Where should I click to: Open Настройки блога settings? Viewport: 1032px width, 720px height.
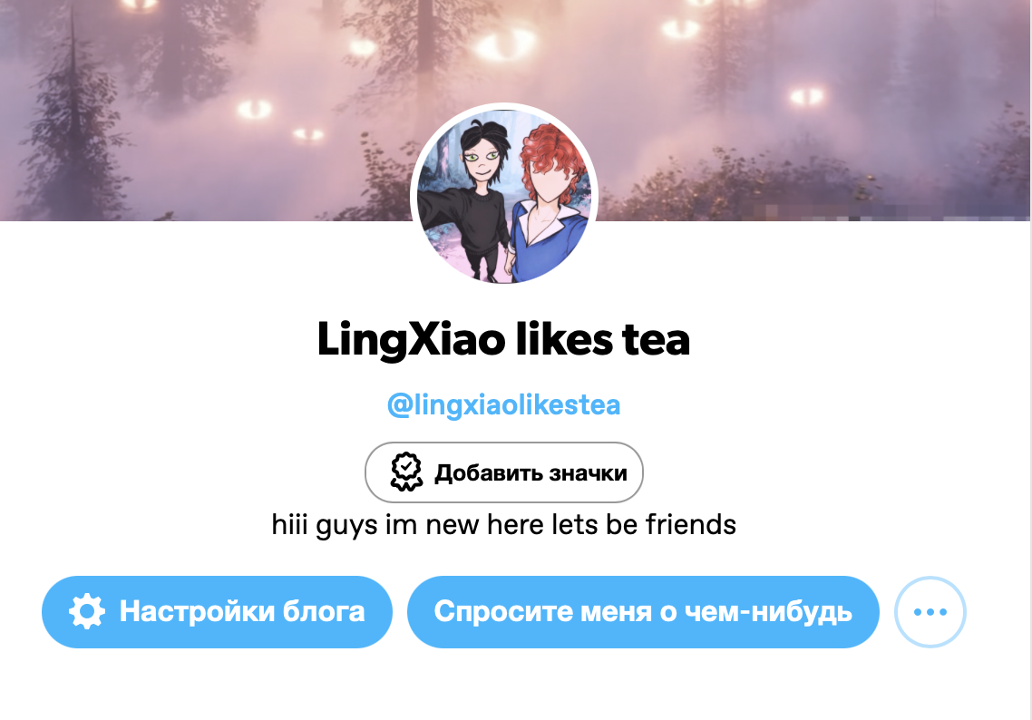coord(218,612)
